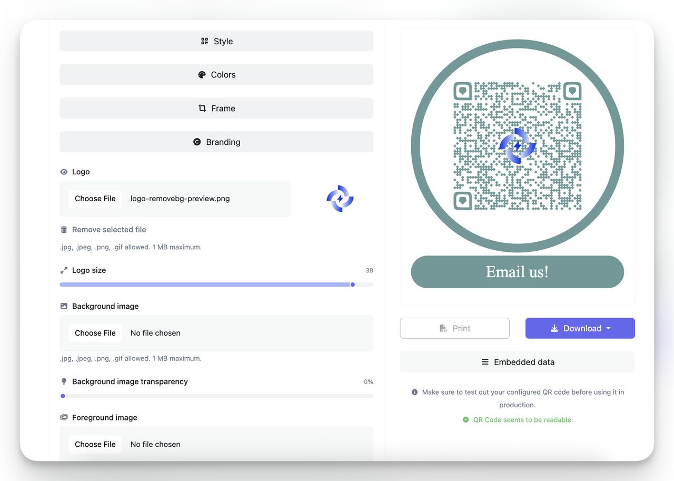Expand the Branding section
The width and height of the screenshot is (674, 481).
[216, 142]
